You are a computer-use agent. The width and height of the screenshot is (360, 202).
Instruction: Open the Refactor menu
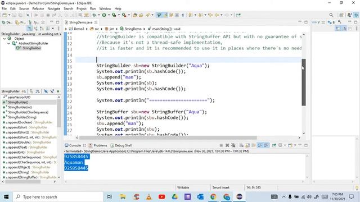pos(38,8)
